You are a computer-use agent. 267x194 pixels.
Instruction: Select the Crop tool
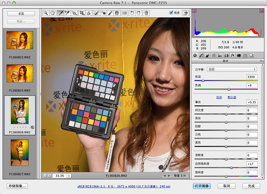[x=82, y=13]
